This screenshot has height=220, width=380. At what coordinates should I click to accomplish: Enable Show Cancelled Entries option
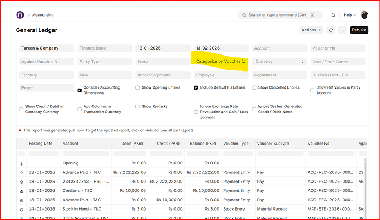254,87
